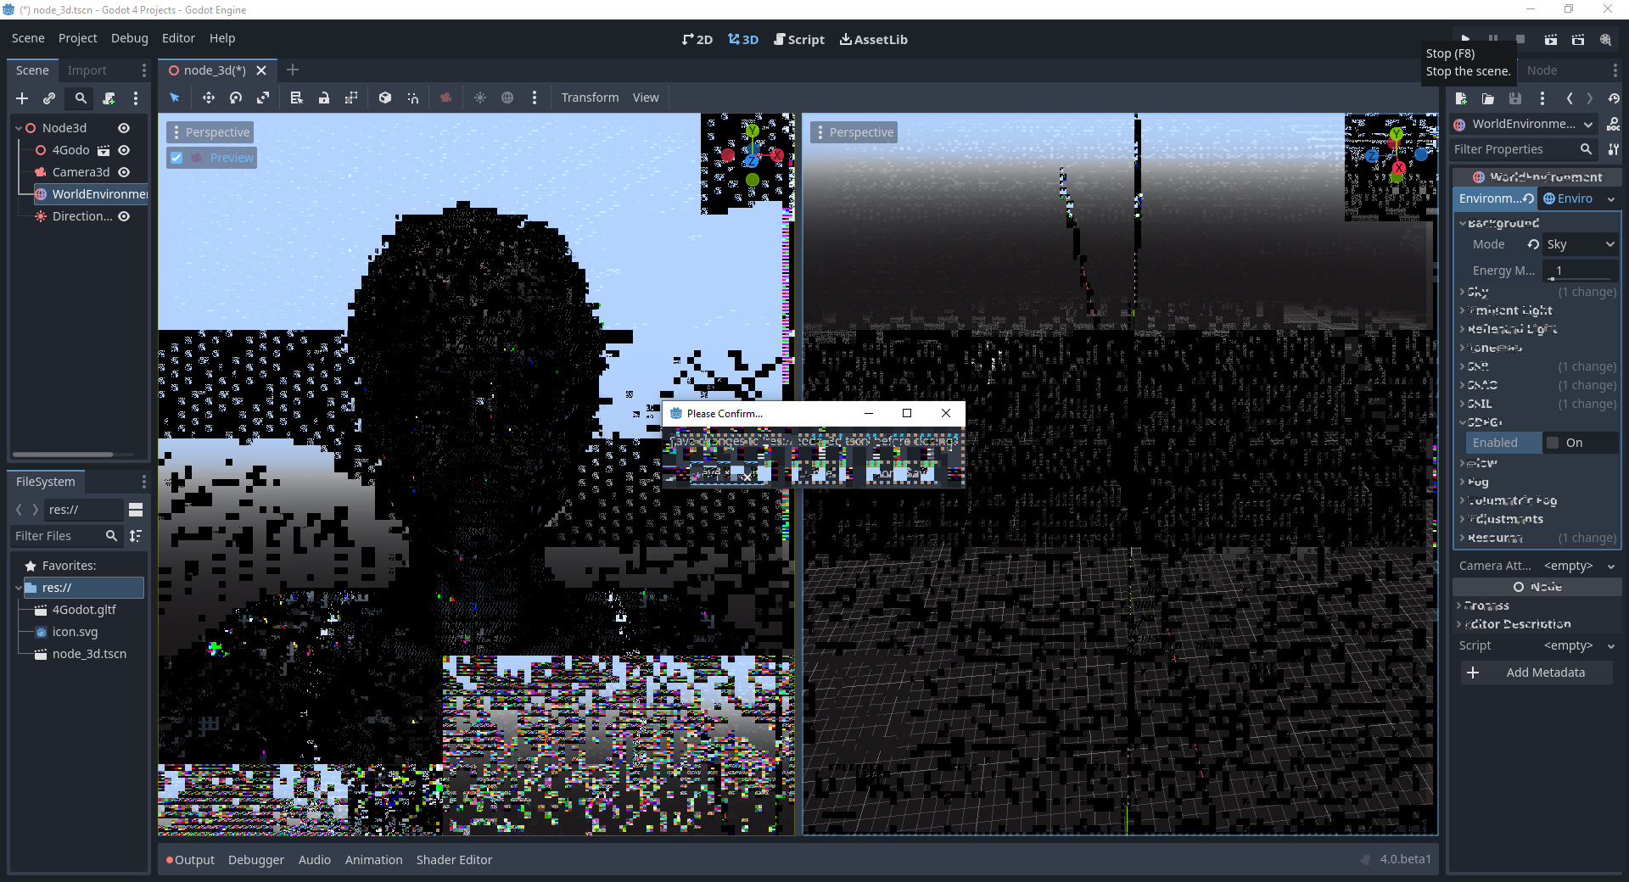Choose the Move Mode tool
Viewport: 1629px width, 882px height.
(208, 98)
